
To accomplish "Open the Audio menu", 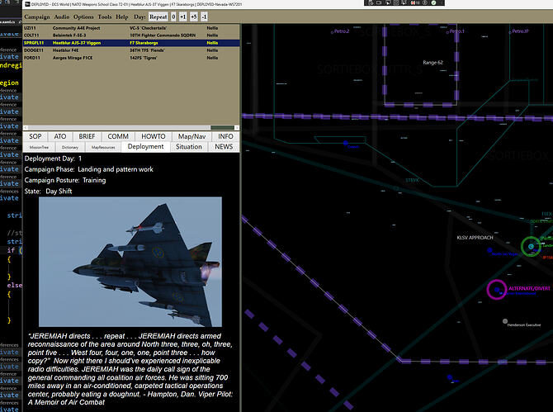I will [x=62, y=17].
